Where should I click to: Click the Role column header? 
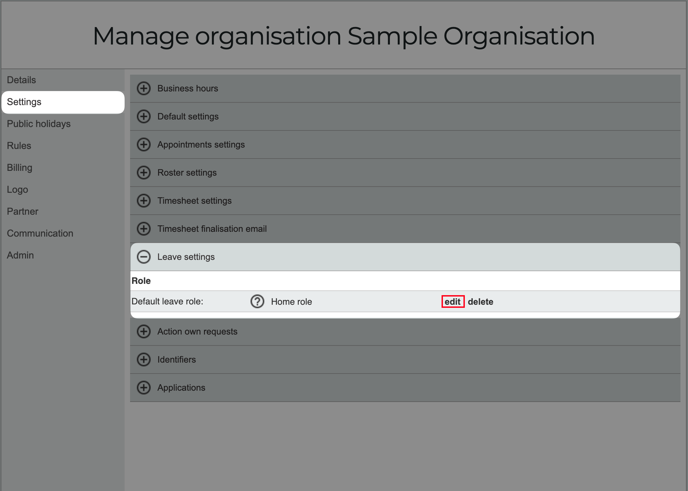(x=141, y=281)
